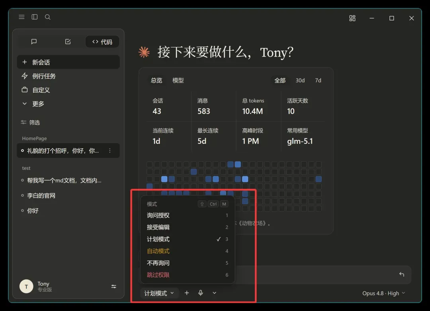Switch to the 模型 tab
This screenshot has width=430, height=311.
(178, 80)
